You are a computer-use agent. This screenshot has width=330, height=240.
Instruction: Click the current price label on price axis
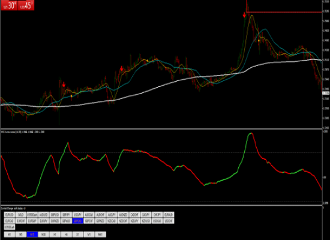(x=326, y=93)
